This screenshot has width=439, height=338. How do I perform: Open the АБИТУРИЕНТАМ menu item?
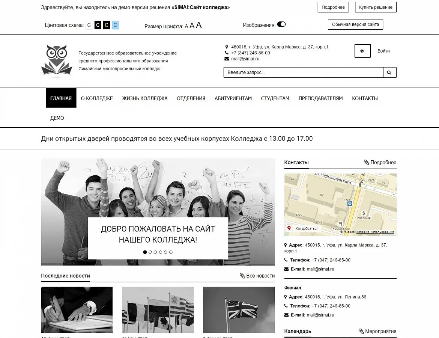233,98
